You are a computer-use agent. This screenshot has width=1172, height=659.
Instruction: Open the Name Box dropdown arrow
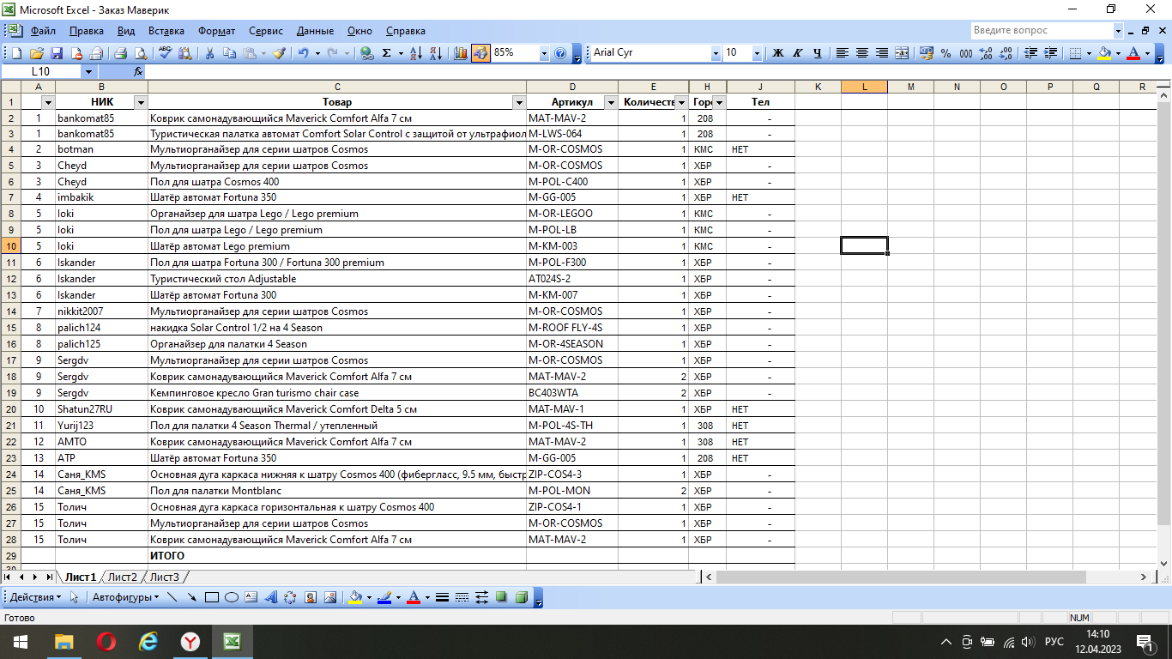(88, 72)
